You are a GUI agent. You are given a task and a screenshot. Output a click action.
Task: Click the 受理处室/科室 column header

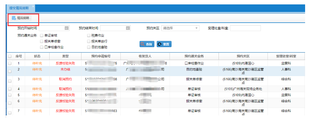[286, 56]
